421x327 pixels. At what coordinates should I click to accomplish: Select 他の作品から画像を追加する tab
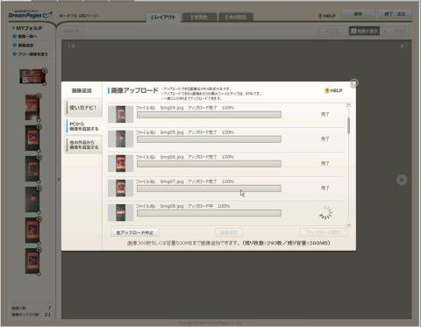click(83, 145)
